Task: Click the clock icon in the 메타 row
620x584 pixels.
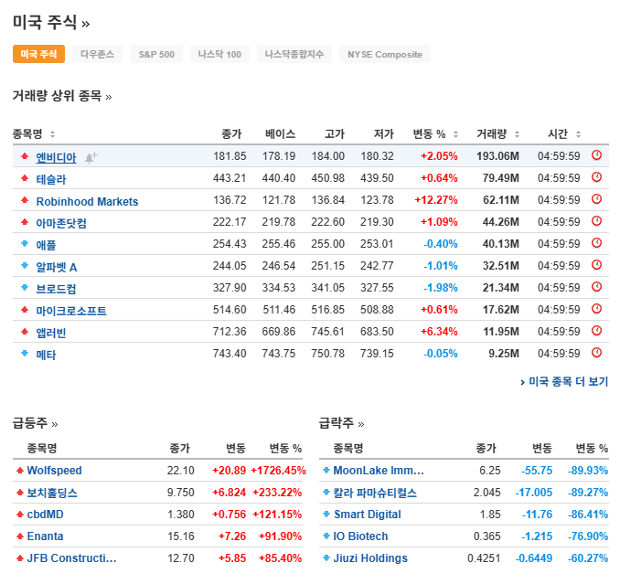Action: coord(596,353)
